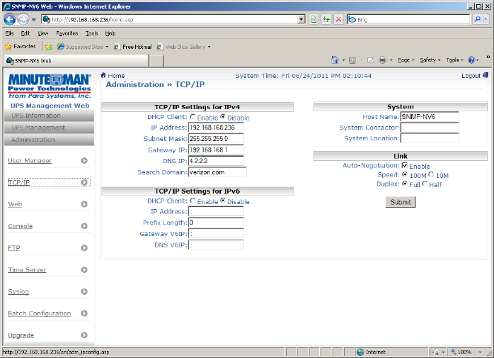Image resolution: width=494 pixels, height=358 pixels.
Task: Open the Page dropdown menu
Action: (x=406, y=60)
